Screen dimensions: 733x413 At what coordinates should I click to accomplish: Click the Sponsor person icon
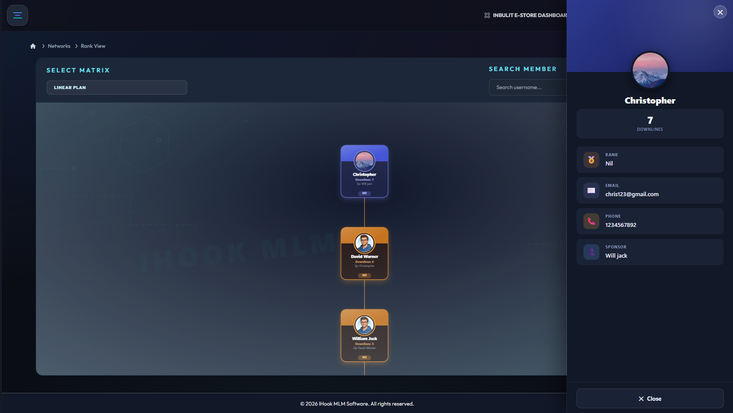click(591, 252)
